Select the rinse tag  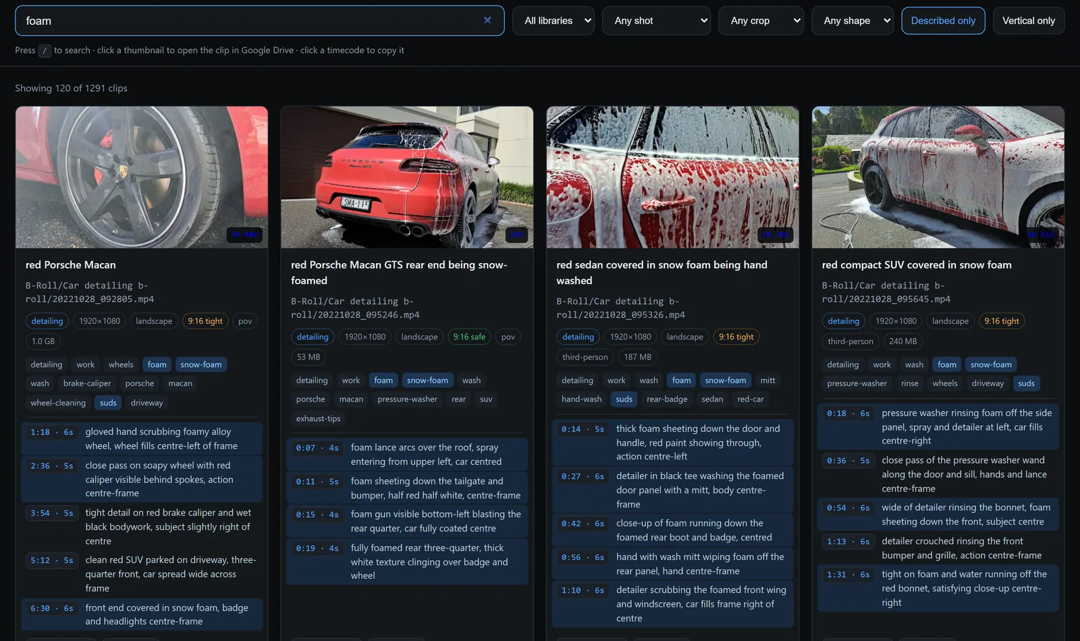(x=910, y=383)
